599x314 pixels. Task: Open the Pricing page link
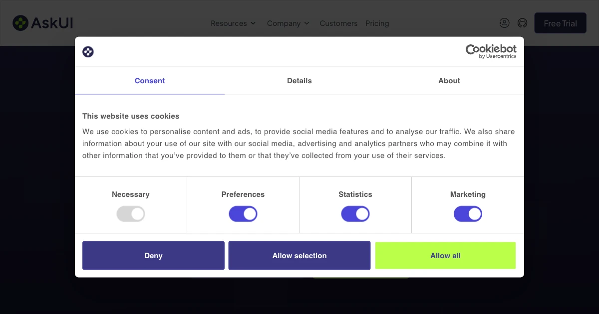click(x=377, y=23)
